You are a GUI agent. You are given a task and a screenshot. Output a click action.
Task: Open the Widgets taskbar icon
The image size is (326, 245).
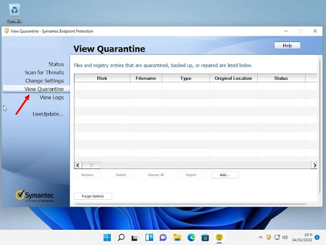tap(149, 237)
